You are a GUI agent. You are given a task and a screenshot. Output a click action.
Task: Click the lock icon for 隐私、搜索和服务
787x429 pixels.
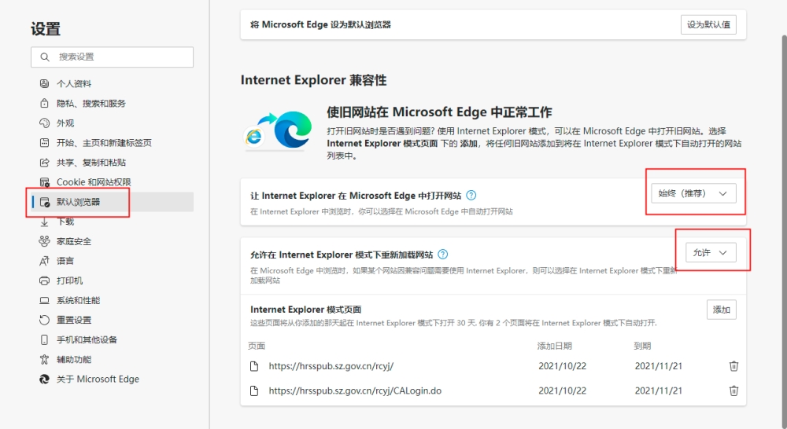click(x=44, y=103)
